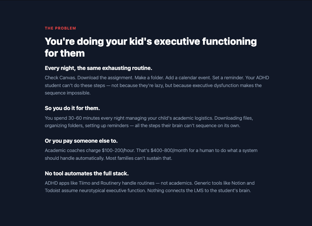Click 'No tool automates the full stack.' subheading
This screenshot has width=312, height=226.
(x=87, y=173)
